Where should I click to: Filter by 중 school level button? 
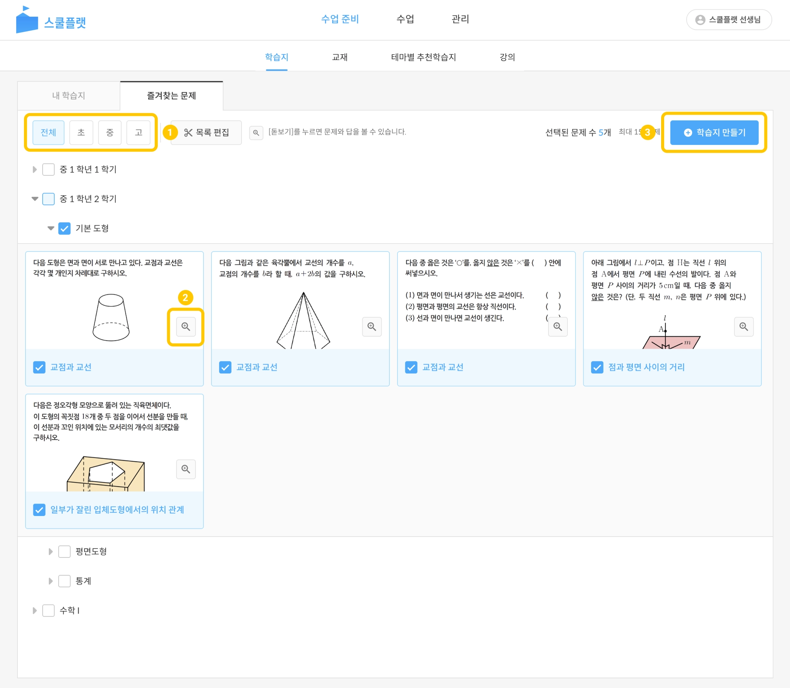(110, 132)
